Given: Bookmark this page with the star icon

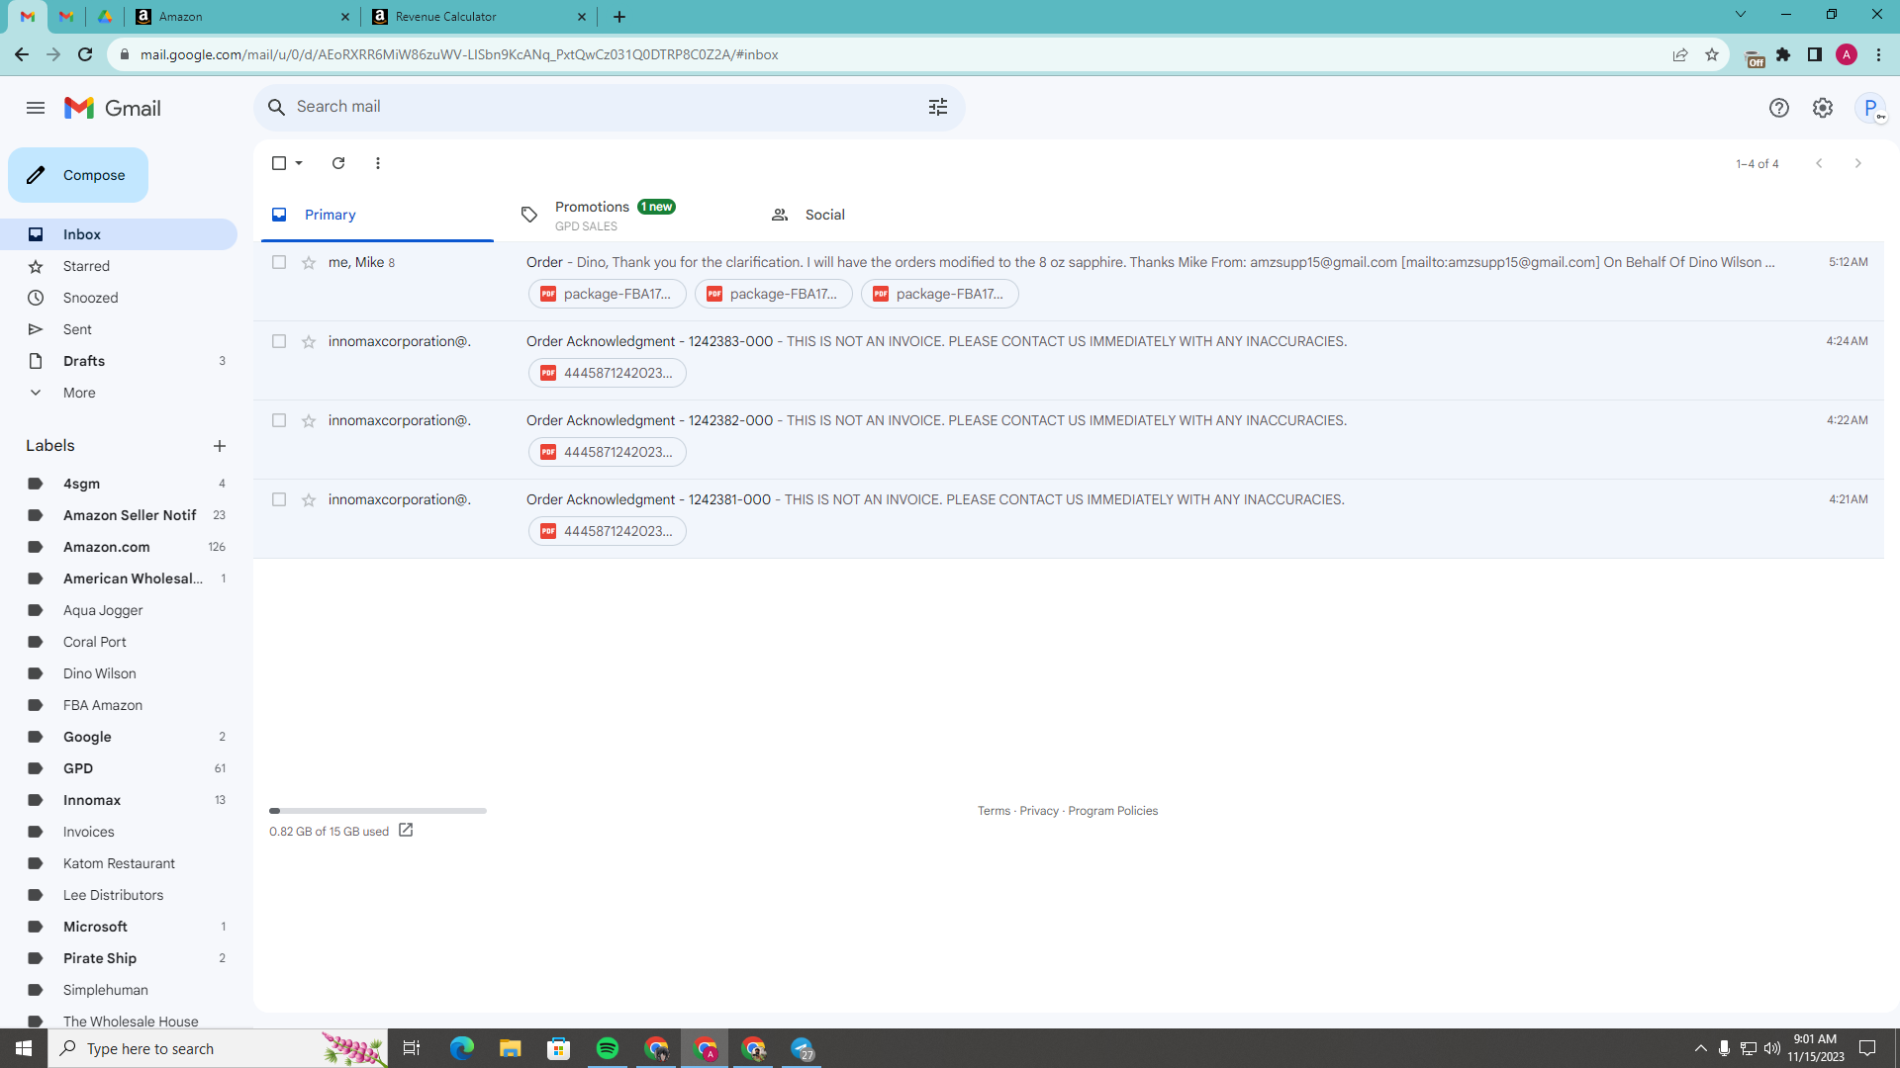Looking at the screenshot, I should [1712, 54].
